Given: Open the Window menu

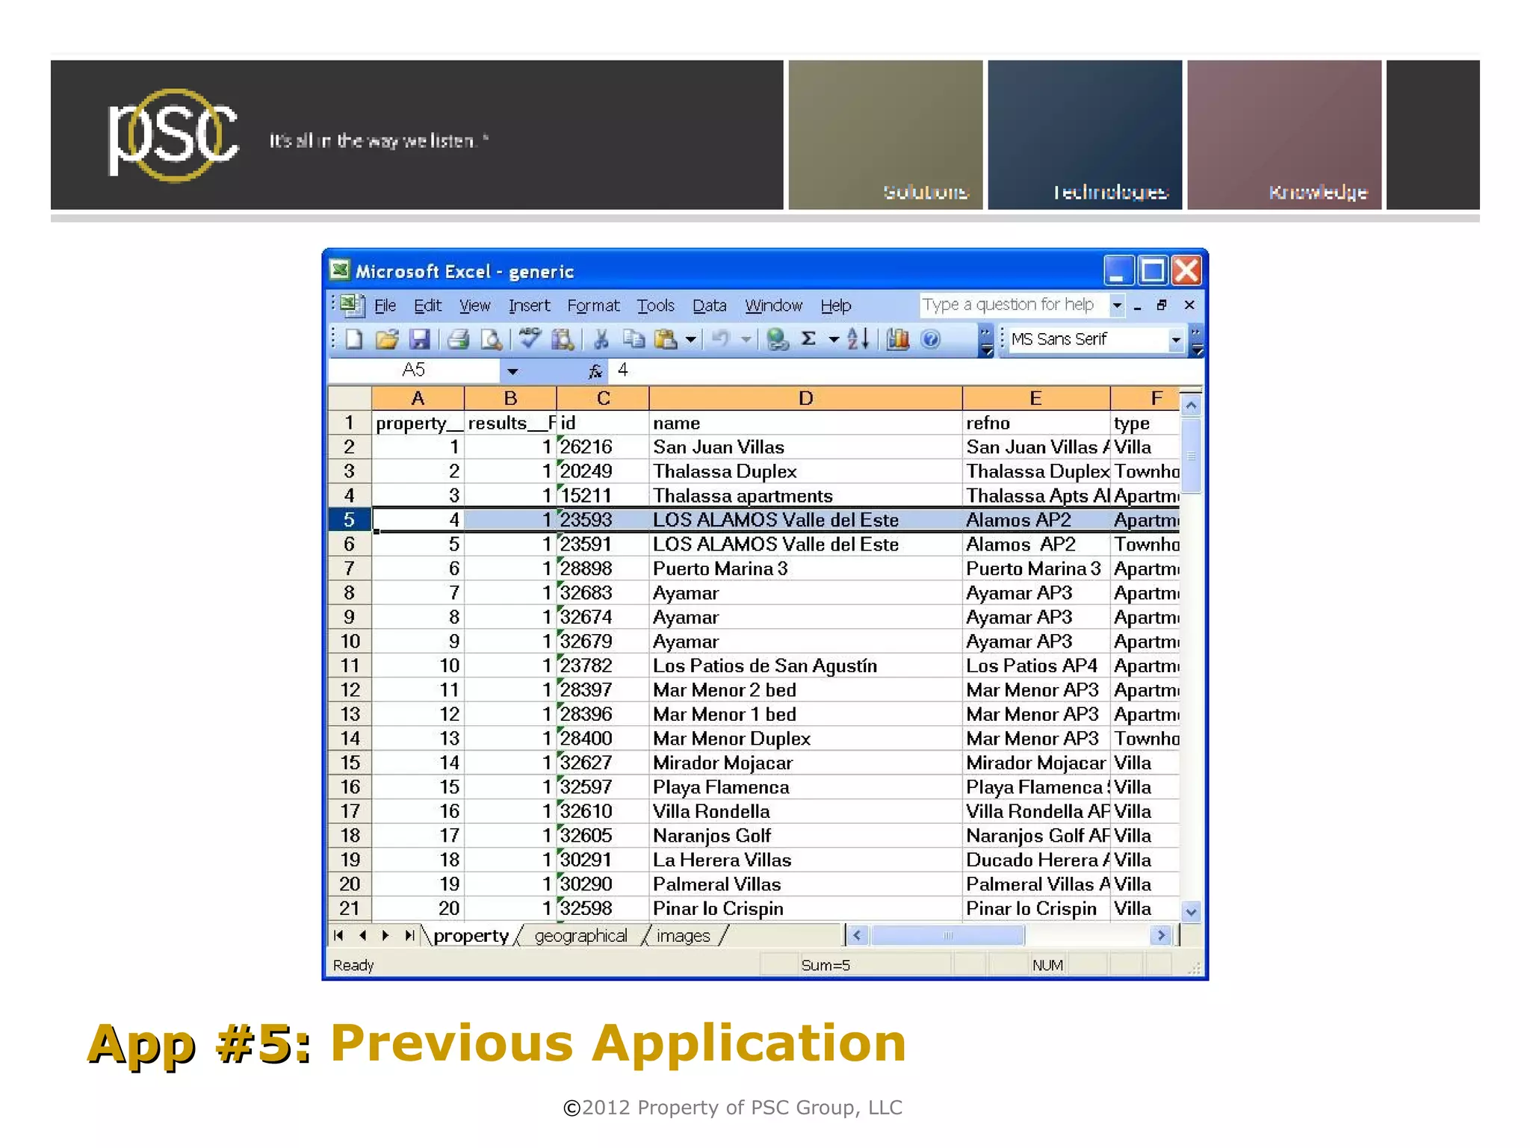Looking at the screenshot, I should [x=773, y=305].
